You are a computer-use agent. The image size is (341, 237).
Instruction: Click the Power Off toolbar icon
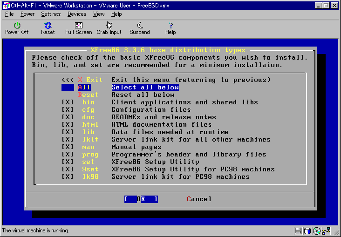click(17, 28)
